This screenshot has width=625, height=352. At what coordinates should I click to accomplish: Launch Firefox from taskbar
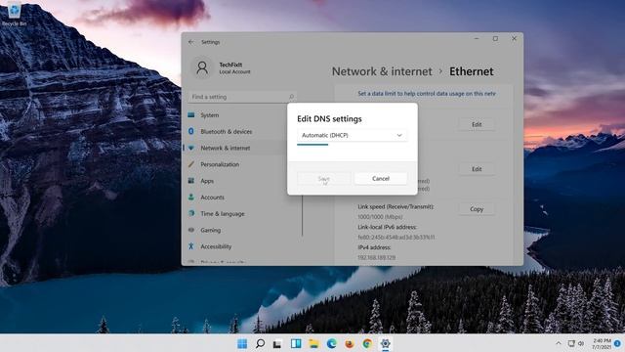[350, 343]
